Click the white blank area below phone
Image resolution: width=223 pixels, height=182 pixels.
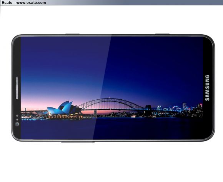[111, 162]
